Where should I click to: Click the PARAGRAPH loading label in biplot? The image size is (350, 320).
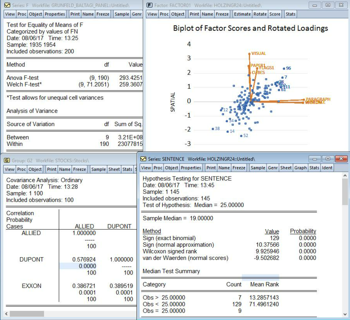pyautogui.click(x=318, y=99)
